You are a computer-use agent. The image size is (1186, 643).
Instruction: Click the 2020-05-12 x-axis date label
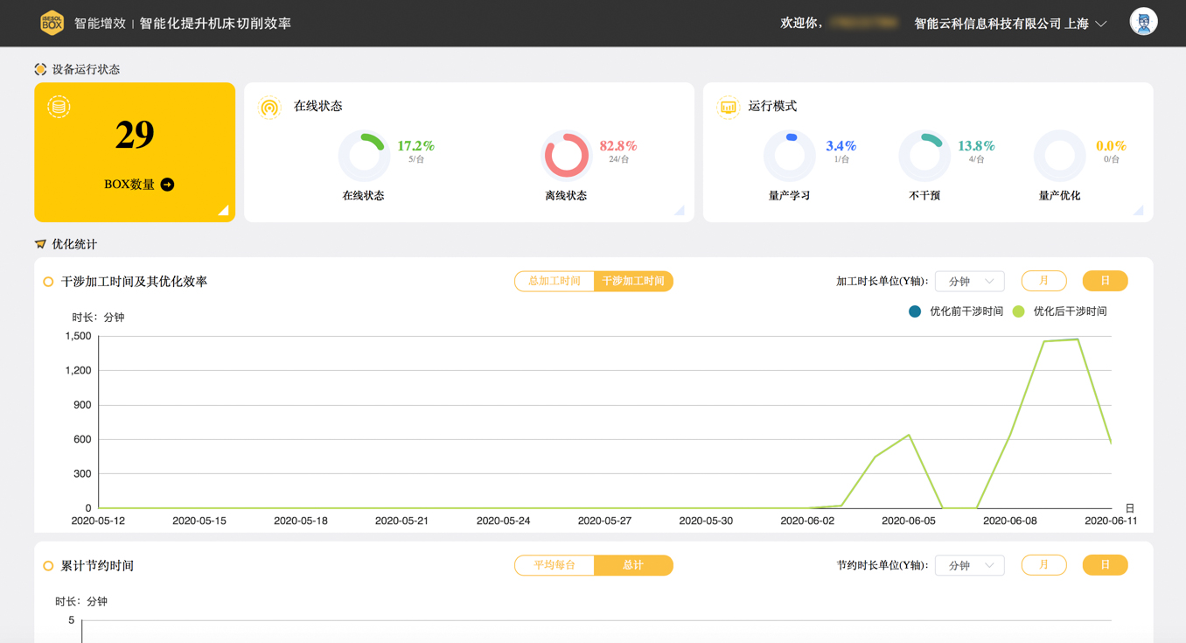98,521
